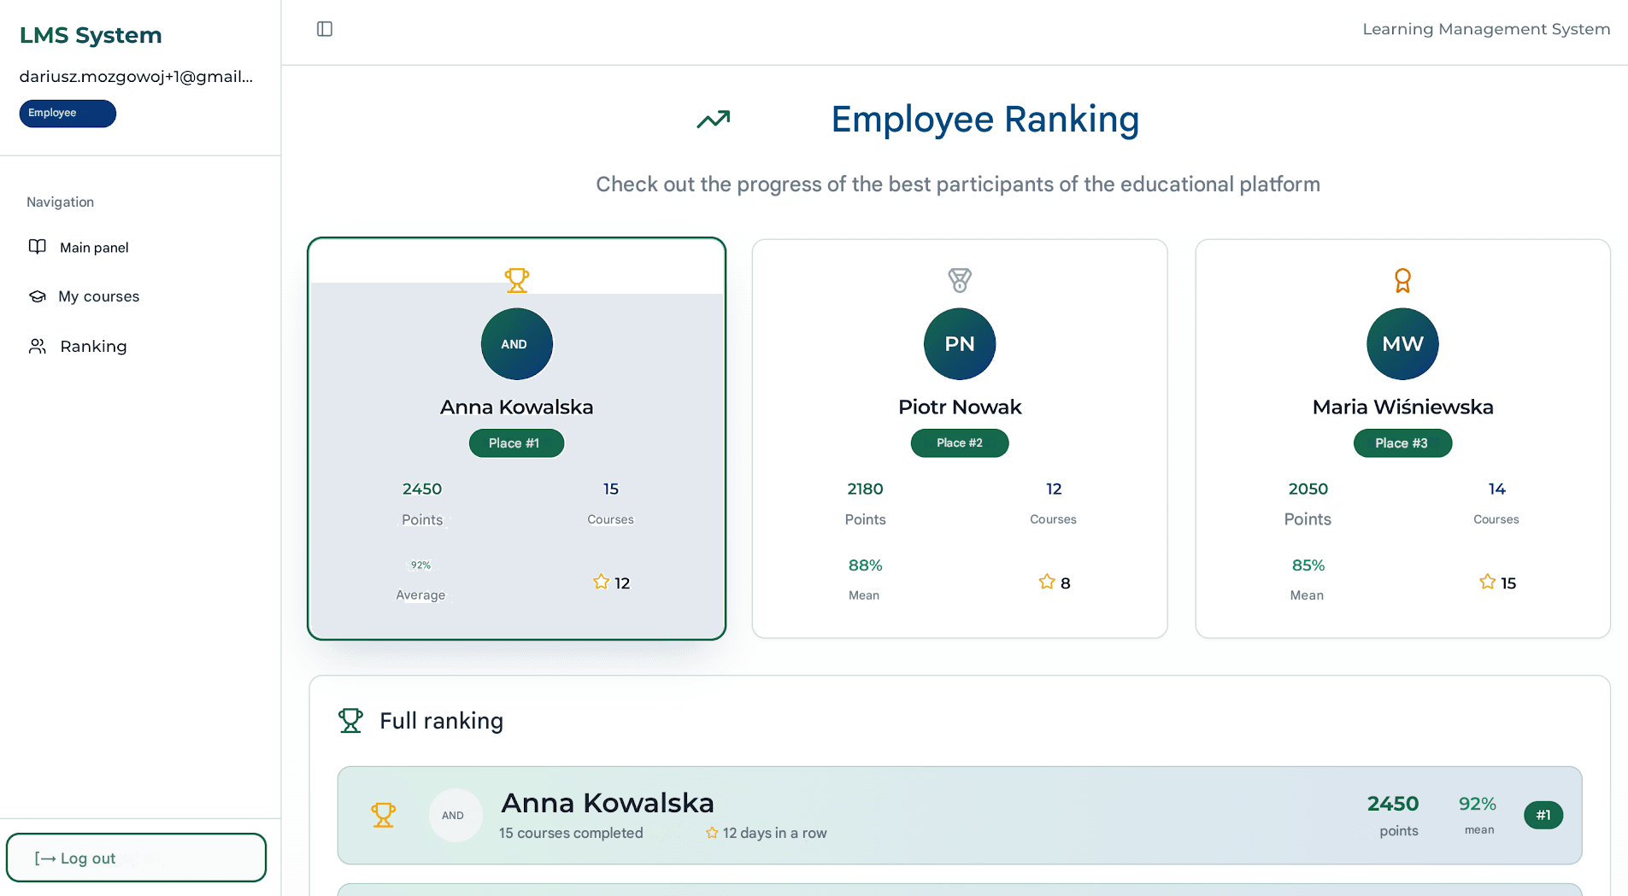Select the Piotr Nowak name
This screenshot has height=896, width=1628.
(x=960, y=407)
